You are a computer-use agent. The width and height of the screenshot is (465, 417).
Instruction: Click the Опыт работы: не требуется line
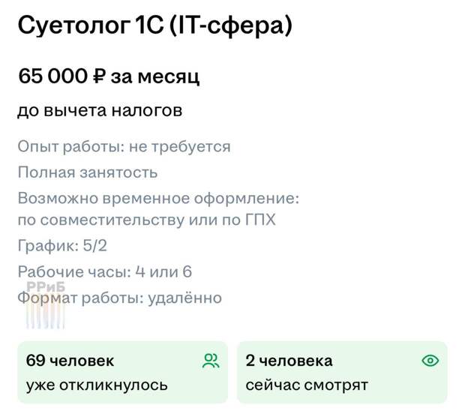tap(124, 146)
